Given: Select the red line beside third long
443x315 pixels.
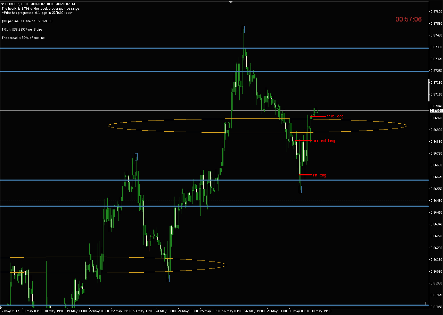Looking at the screenshot, I should [318, 116].
